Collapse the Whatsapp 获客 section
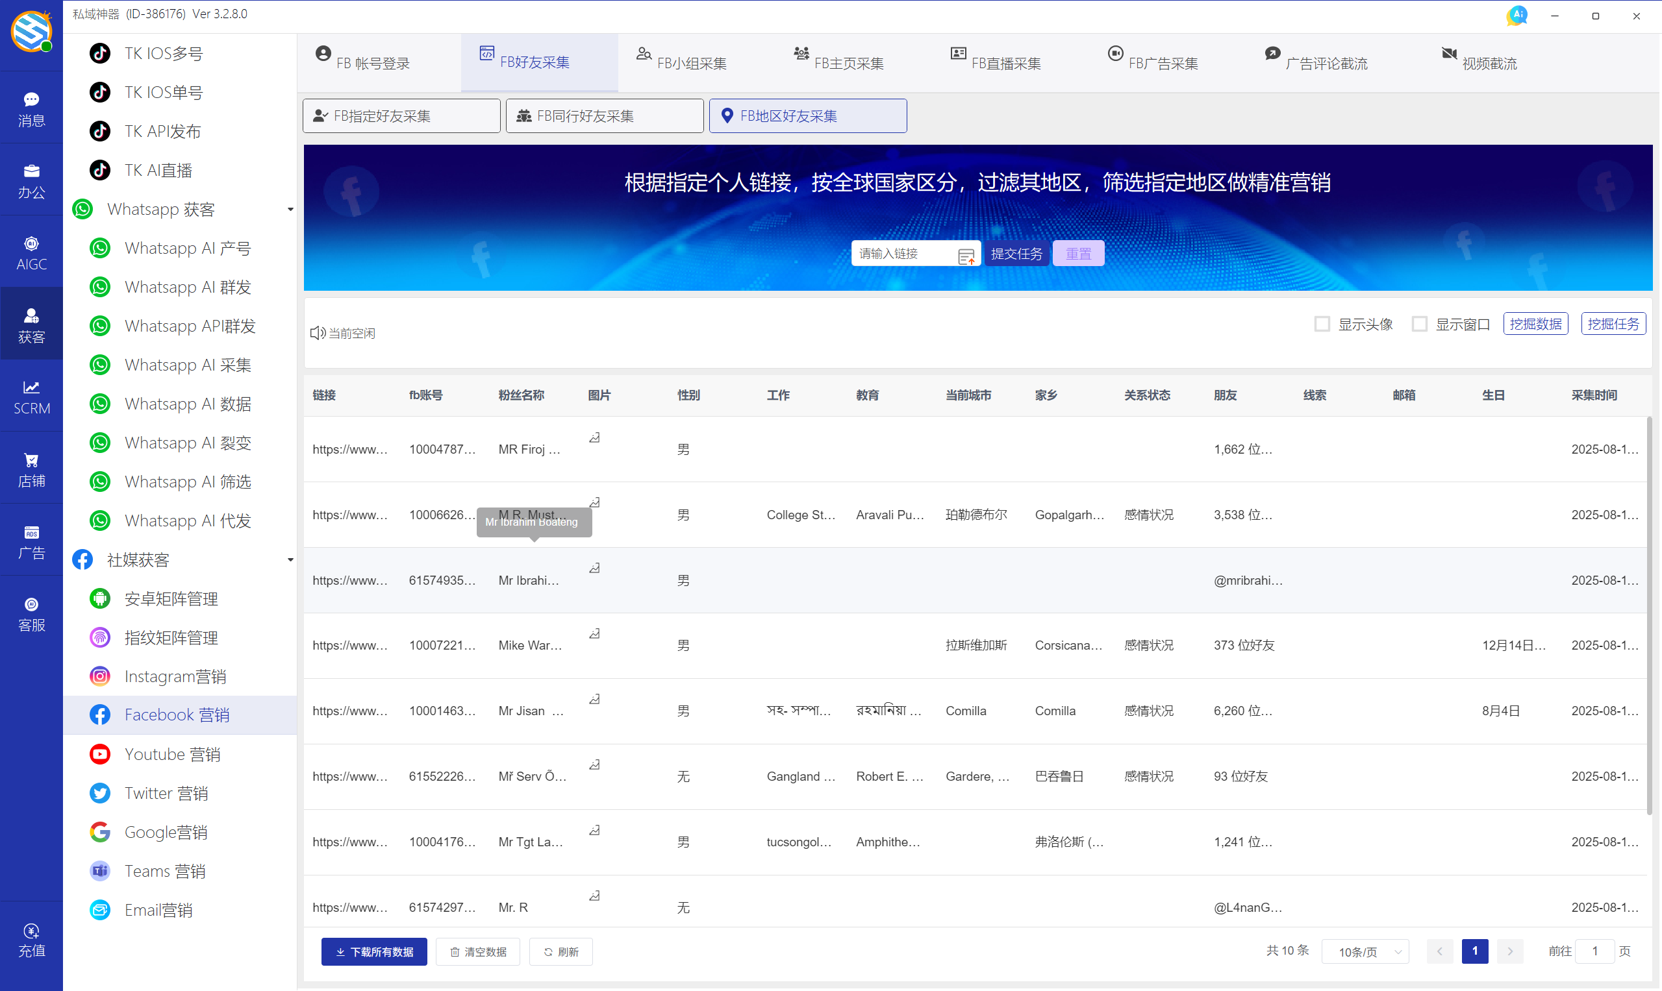 (290, 208)
